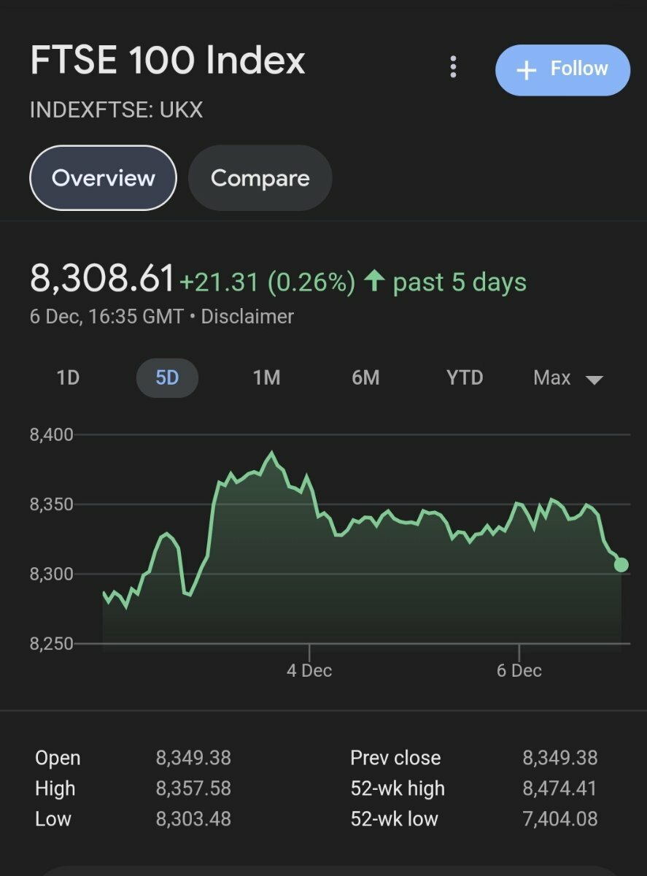Select the 5D time range
Viewport: 647px width, 876px height.
coord(167,377)
